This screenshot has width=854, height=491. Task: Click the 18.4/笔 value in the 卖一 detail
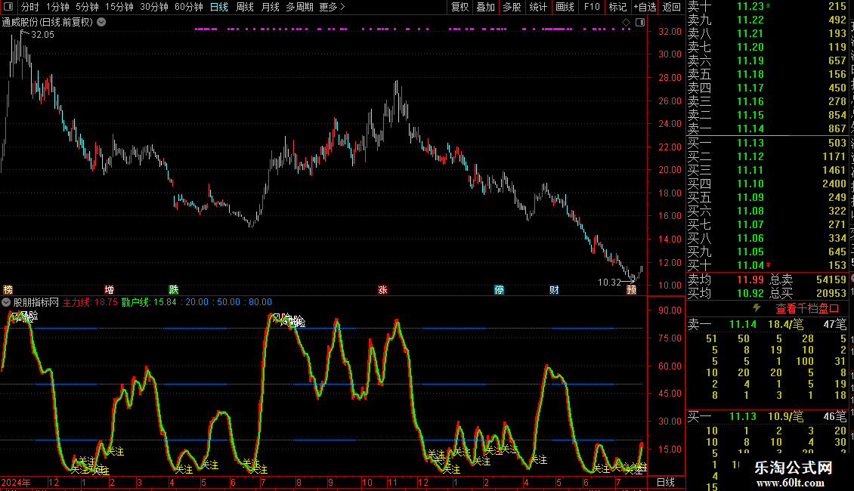tap(785, 324)
